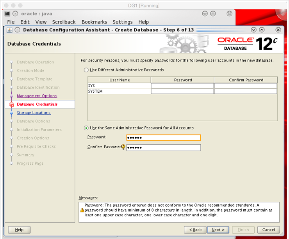Open the Settings menu
289x239 pixels.
(123, 22)
